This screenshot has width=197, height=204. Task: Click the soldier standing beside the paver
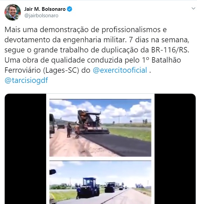point(69,130)
